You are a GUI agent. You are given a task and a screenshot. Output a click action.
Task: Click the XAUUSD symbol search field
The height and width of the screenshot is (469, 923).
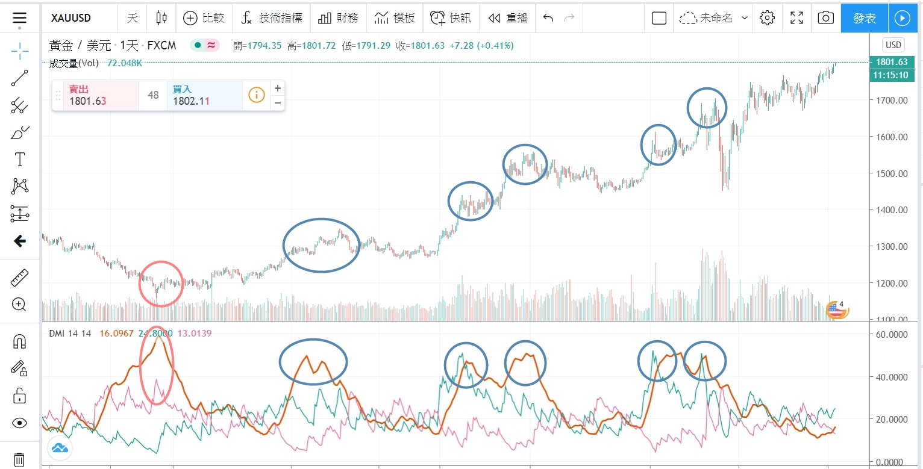(71, 18)
